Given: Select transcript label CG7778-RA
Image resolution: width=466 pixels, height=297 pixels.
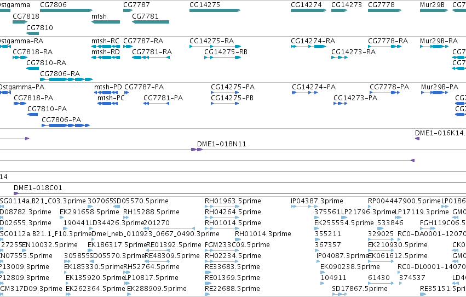Looking at the screenshot, I should click(x=388, y=41).
